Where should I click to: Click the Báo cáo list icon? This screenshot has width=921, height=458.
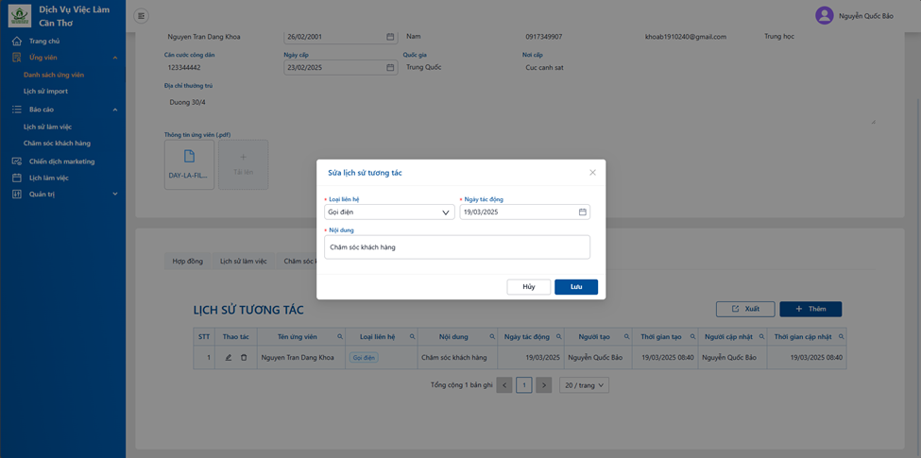tap(17, 110)
